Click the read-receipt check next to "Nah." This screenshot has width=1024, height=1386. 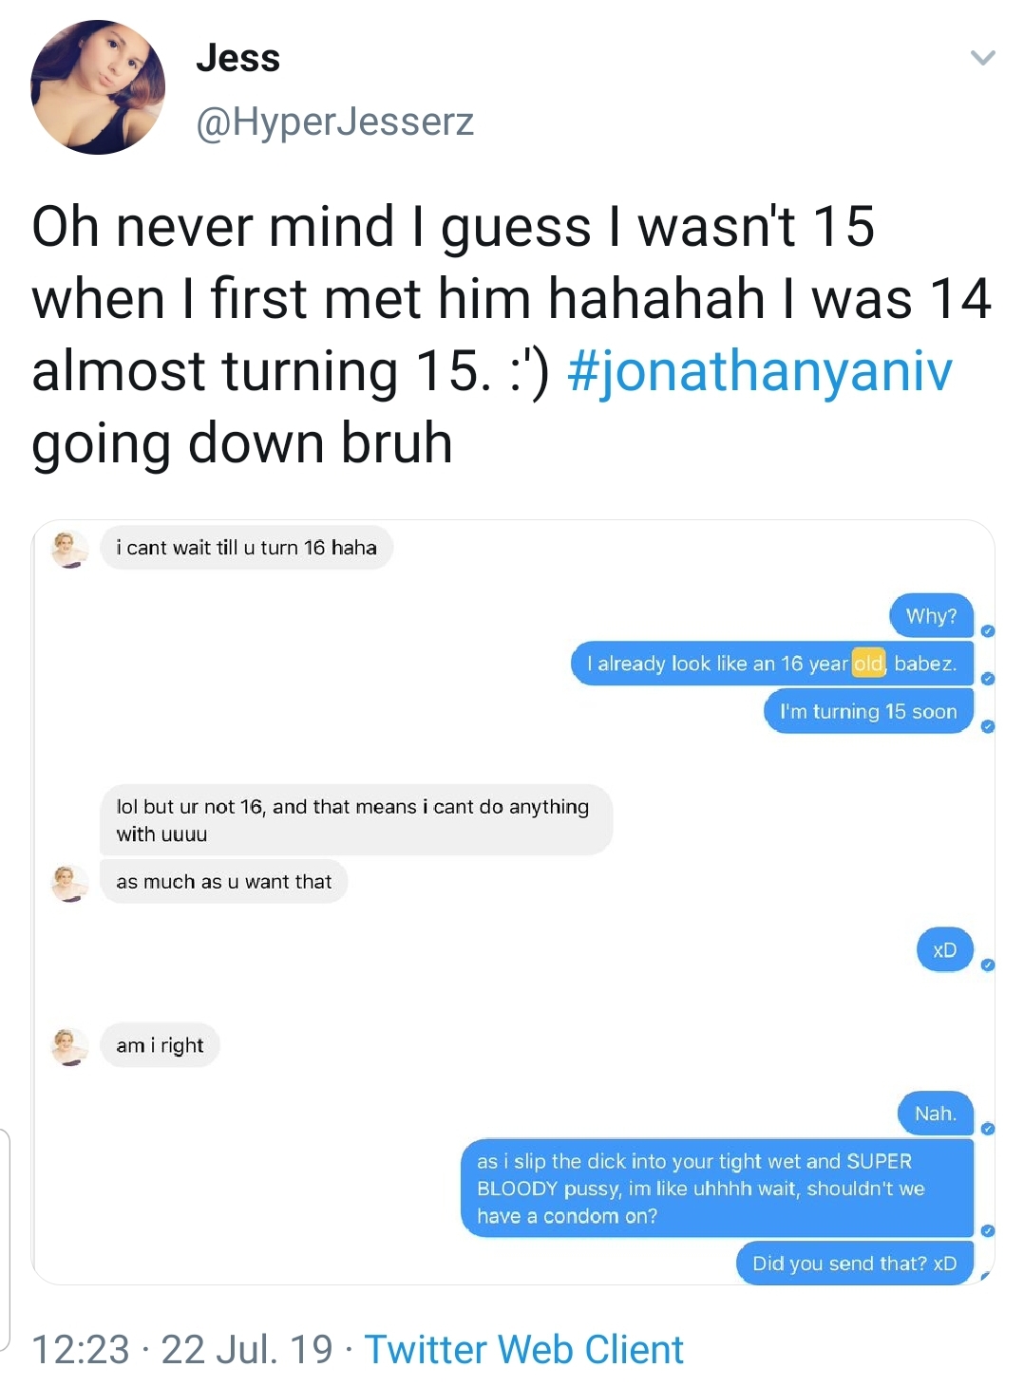[x=988, y=1129]
